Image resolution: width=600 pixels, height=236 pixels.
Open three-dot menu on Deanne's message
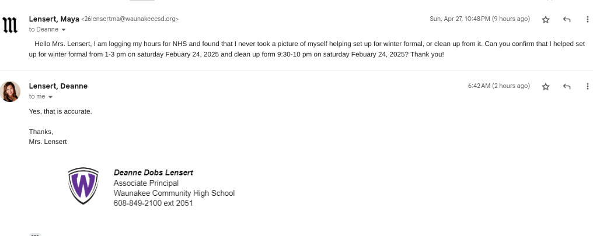point(587,86)
